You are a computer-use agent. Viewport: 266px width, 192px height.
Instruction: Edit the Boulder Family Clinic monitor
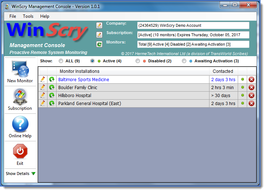click(43, 87)
